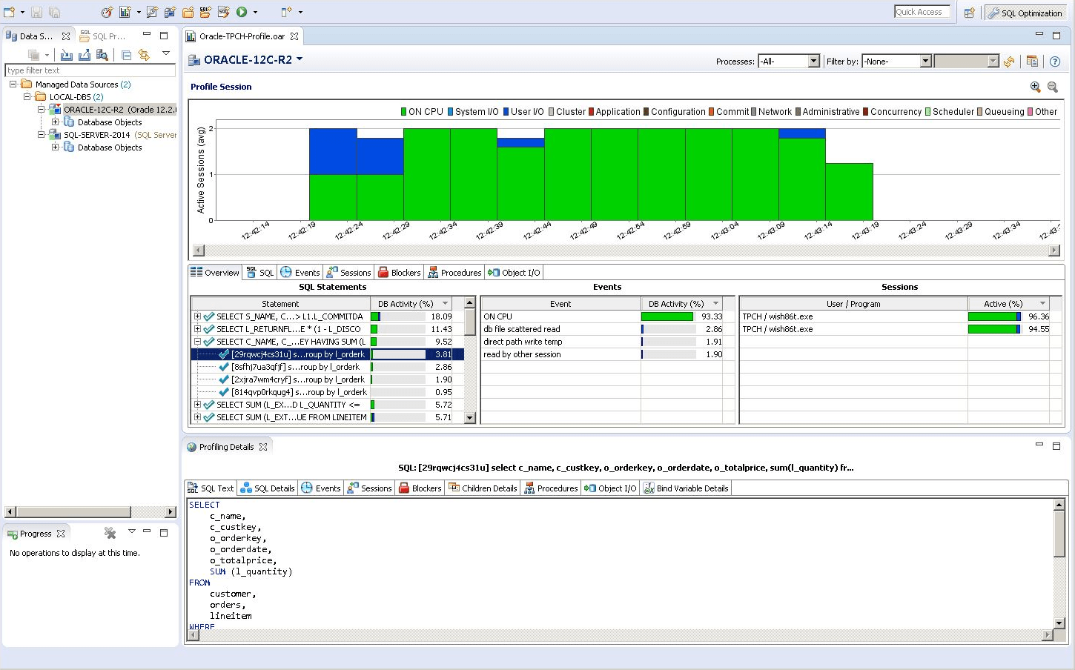The height and width of the screenshot is (670, 1075).
Task: Open the help question mark icon
Action: (x=1055, y=62)
